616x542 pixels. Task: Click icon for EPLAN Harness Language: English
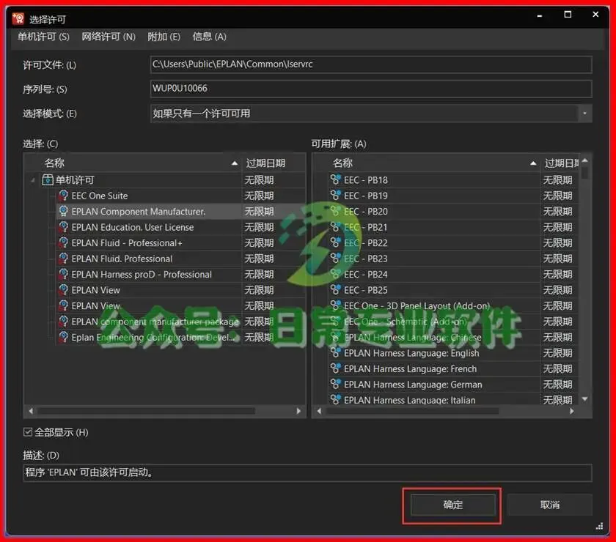[336, 353]
